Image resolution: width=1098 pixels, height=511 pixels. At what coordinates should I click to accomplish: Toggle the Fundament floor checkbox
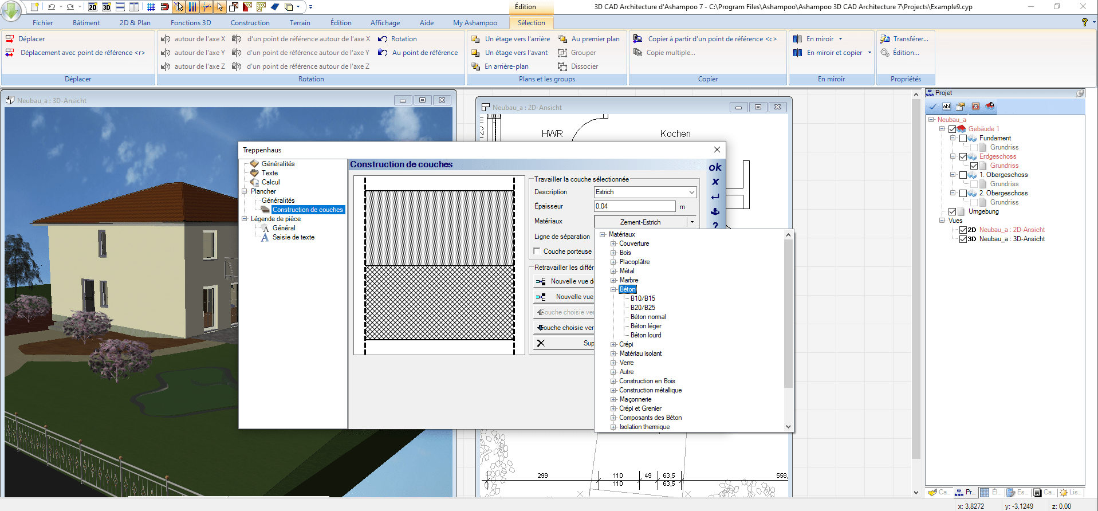tap(963, 138)
